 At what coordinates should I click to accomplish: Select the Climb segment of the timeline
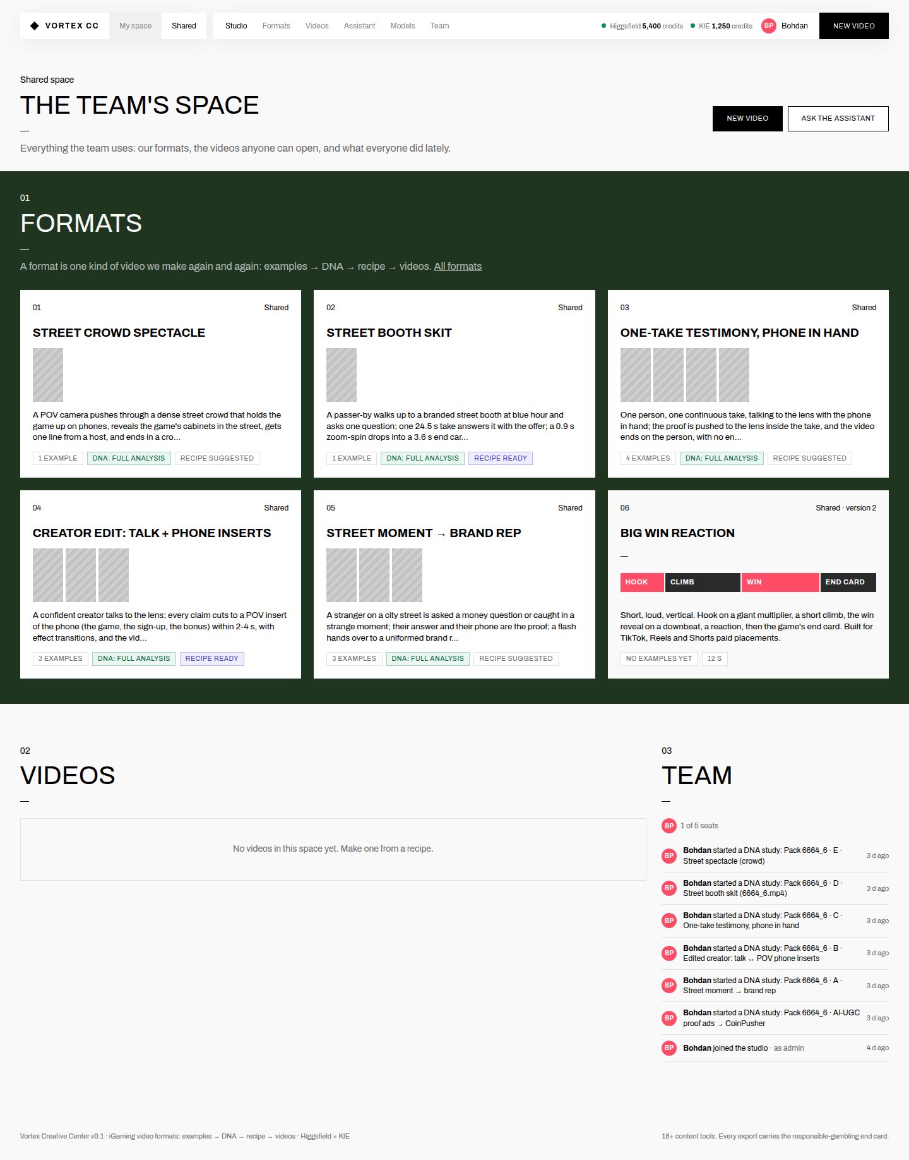[x=703, y=583]
